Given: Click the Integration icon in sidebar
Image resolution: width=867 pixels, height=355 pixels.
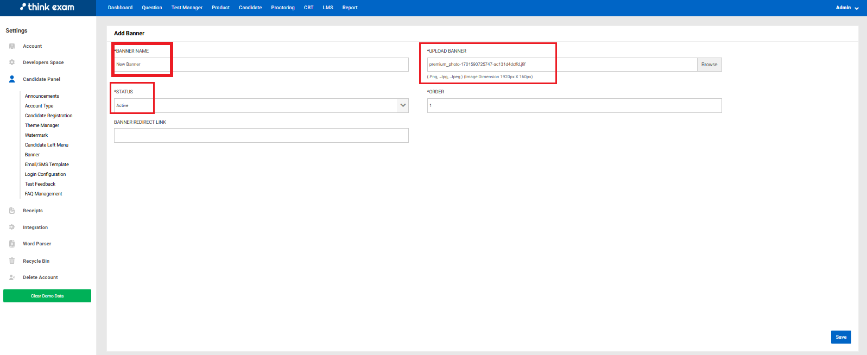Looking at the screenshot, I should coord(12,227).
